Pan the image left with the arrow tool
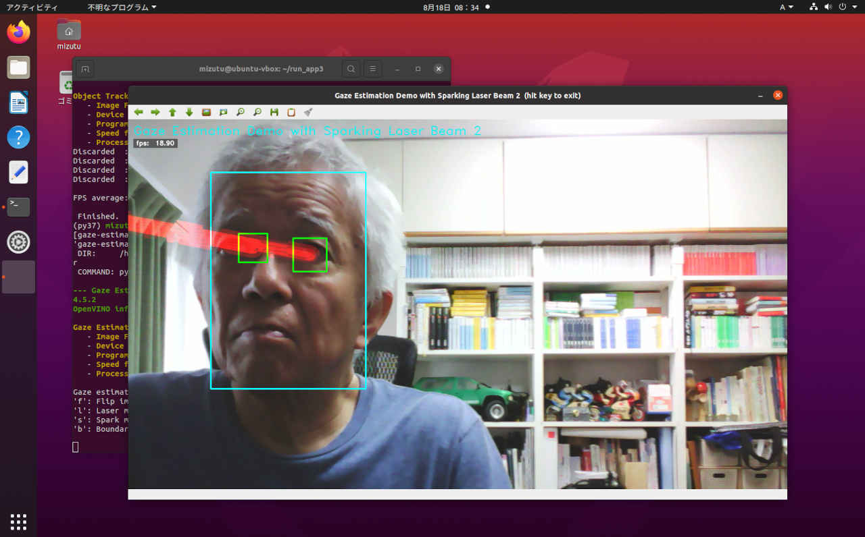The width and height of the screenshot is (865, 537). pyautogui.click(x=139, y=113)
